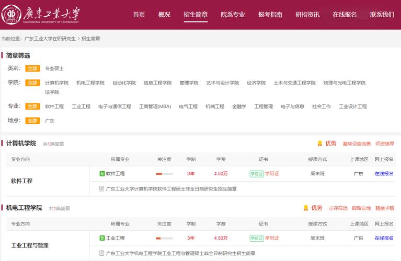Click the 学位证 badge in 工业工程 row
Image resolution: width=401 pixels, height=261 pixels.
point(257,238)
